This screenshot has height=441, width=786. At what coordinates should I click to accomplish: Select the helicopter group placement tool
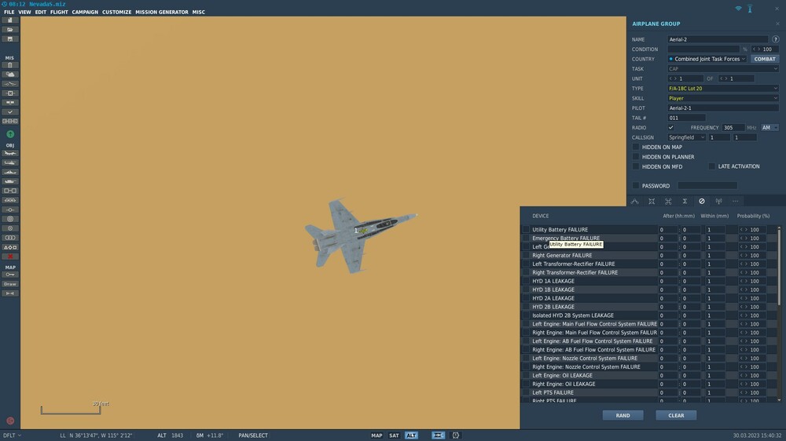tap(10, 162)
